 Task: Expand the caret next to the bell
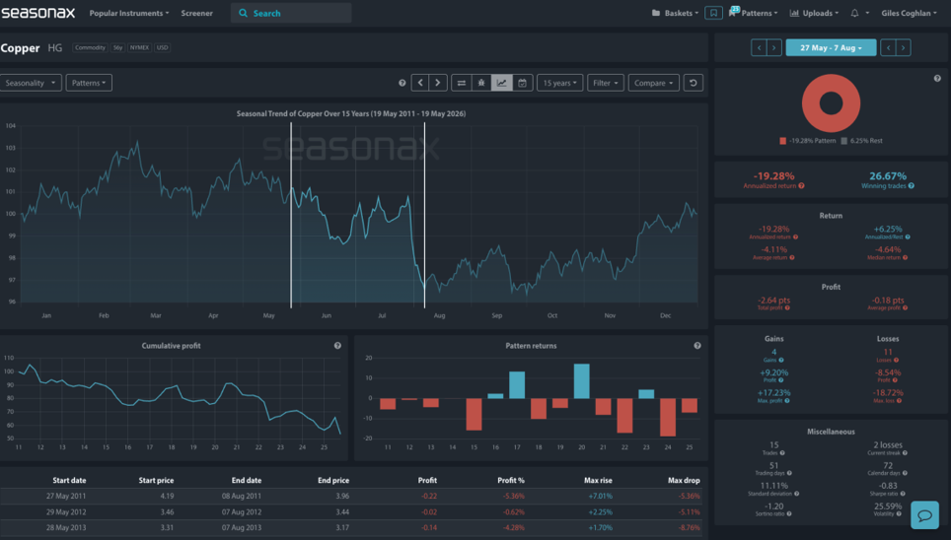click(867, 13)
